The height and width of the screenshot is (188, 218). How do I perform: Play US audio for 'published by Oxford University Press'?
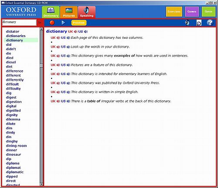68,83
